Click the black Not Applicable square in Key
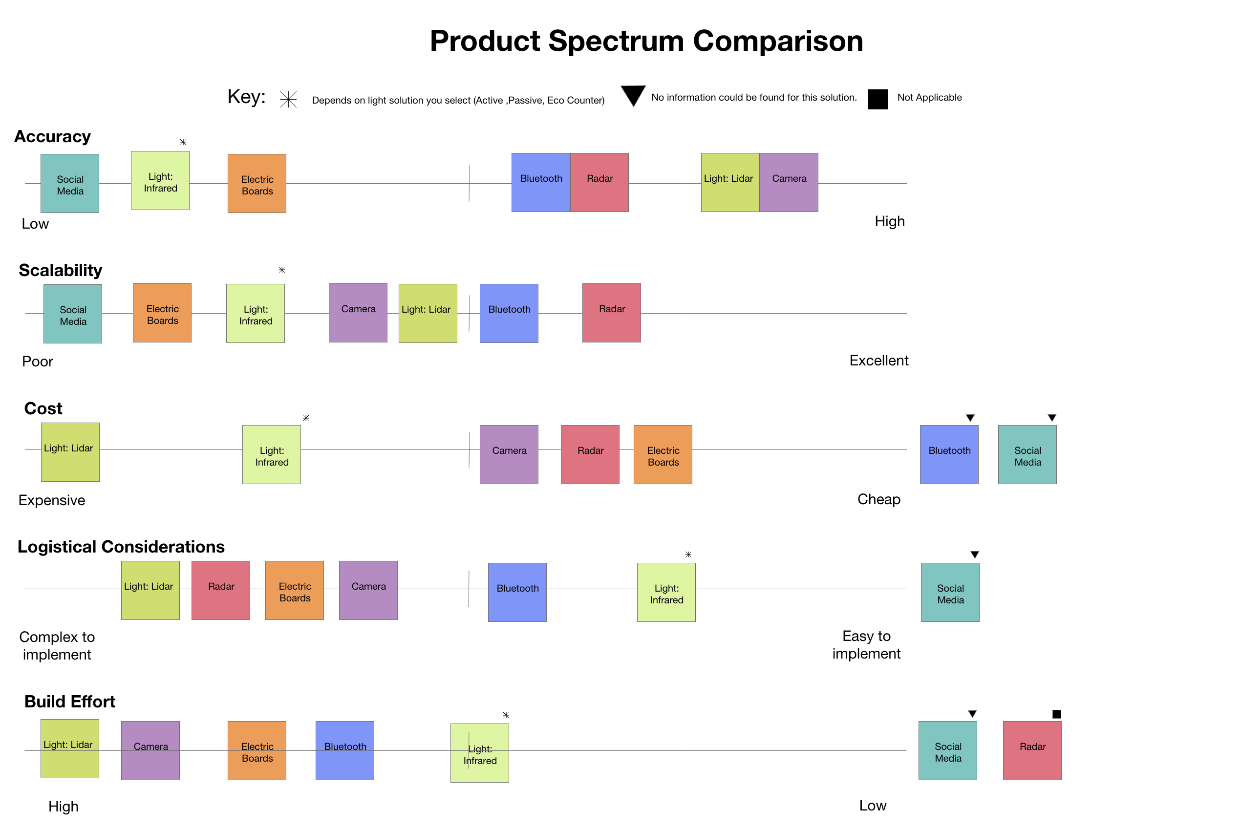 878,99
